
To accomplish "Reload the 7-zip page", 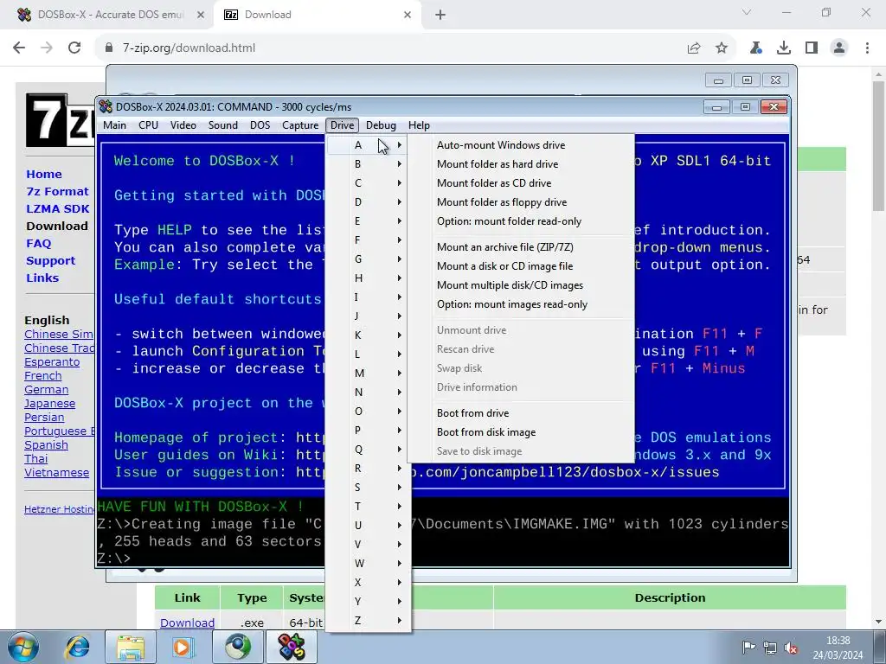I will pyautogui.click(x=74, y=48).
